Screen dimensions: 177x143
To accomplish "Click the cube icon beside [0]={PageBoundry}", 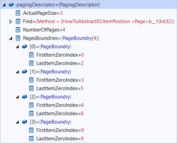I will (x=25, y=47).
